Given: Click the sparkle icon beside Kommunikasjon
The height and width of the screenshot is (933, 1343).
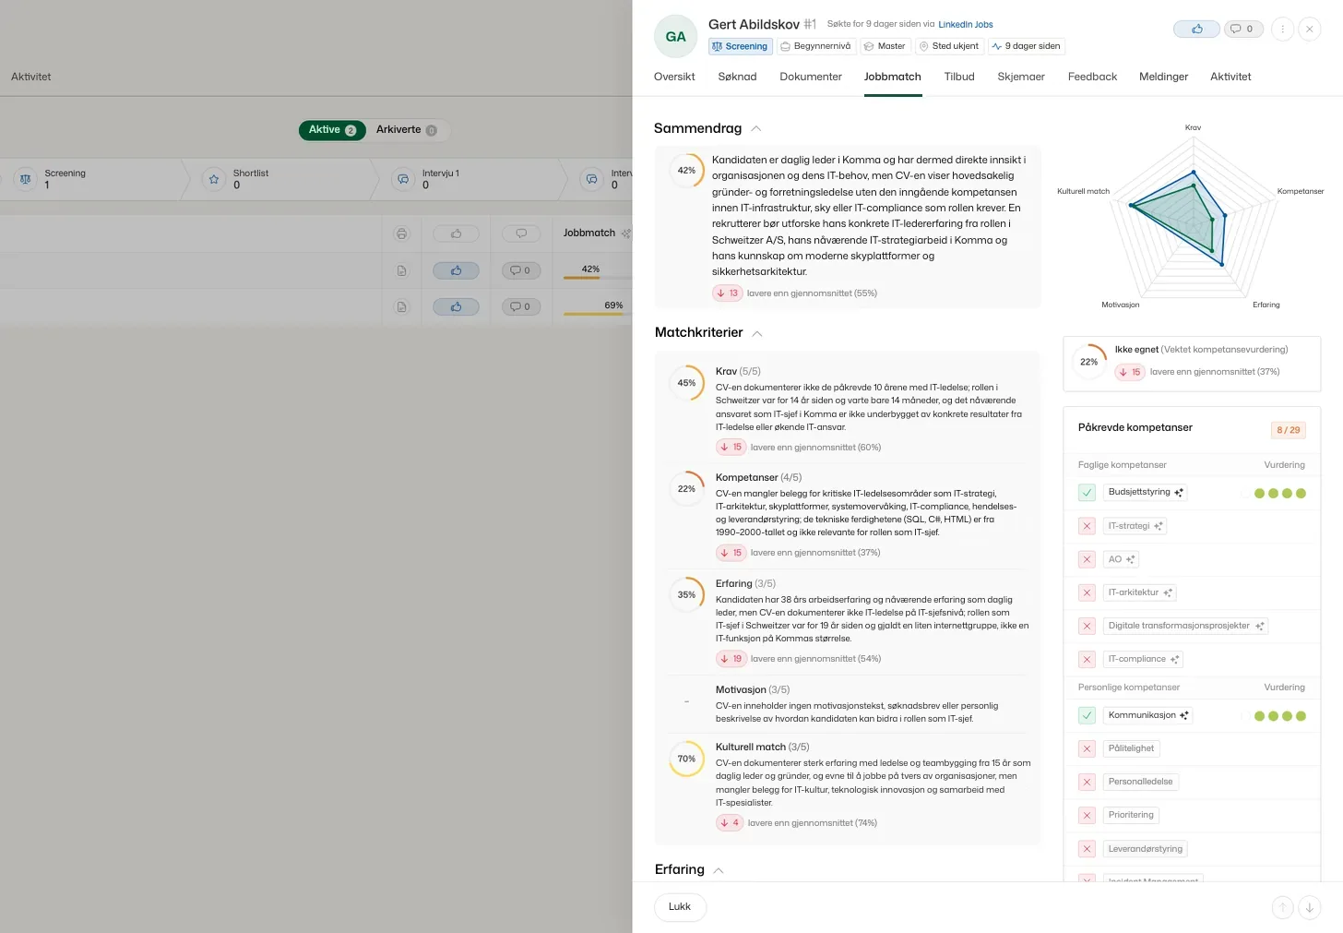Looking at the screenshot, I should pyautogui.click(x=1184, y=716).
